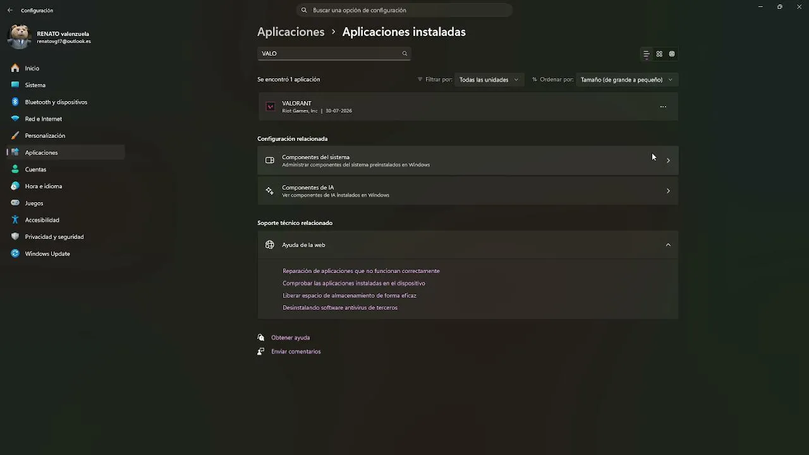Screen dimensions: 809x455
Task: Go to Bluetooth y dispositivos
Action: [66, 102]
